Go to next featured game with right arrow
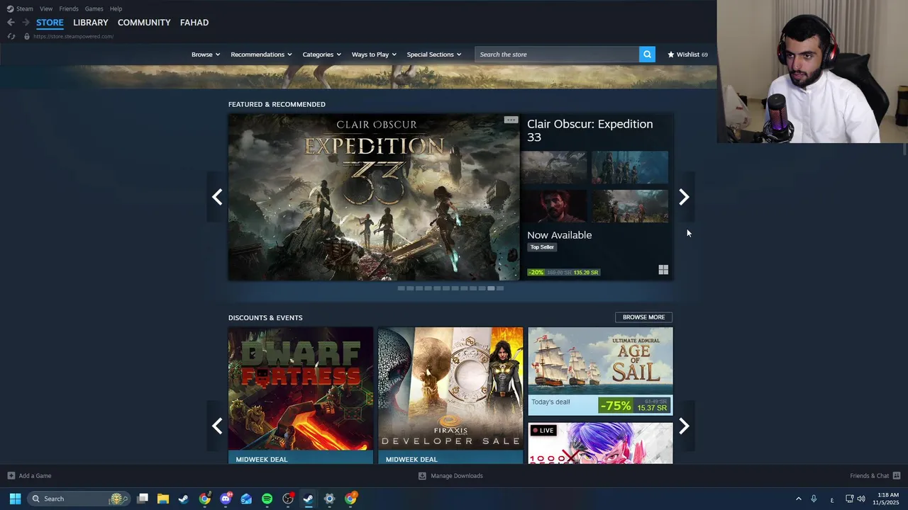Image resolution: width=908 pixels, height=510 pixels. (x=684, y=197)
